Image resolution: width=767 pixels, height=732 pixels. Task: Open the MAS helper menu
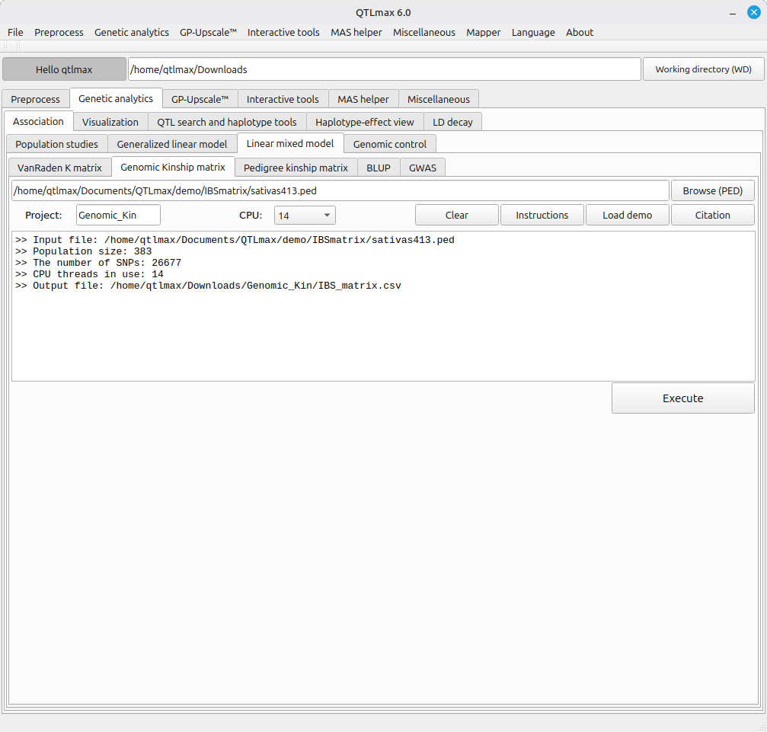pyautogui.click(x=356, y=32)
